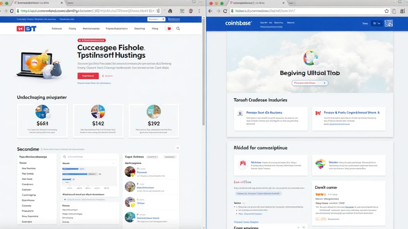Click the second pill filter next to Caget Filitiress
This screenshot has width=408, height=229.
(x=170, y=157)
